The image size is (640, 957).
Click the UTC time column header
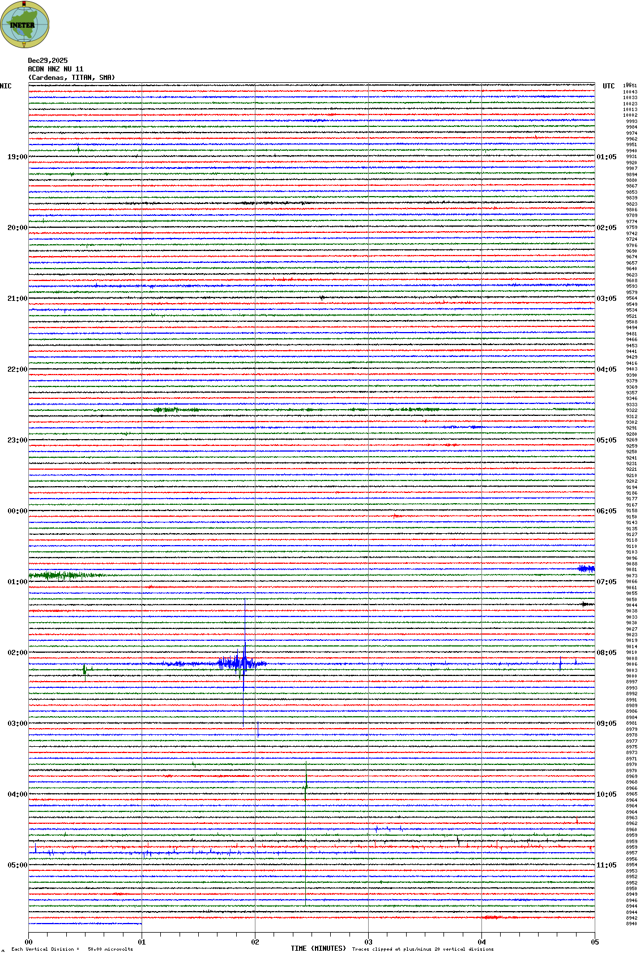pyautogui.click(x=608, y=86)
